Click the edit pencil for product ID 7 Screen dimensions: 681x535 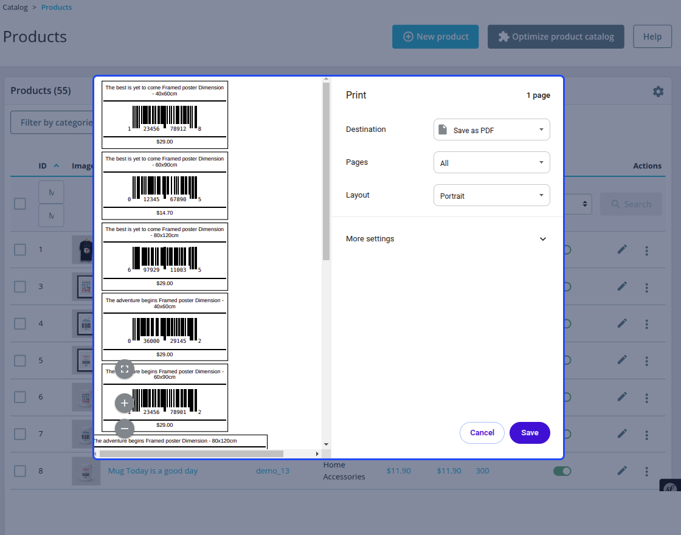click(622, 434)
